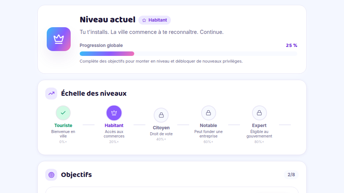This screenshot has height=193, width=344.
Task: Click the Touriste level label
Action: pyautogui.click(x=63, y=126)
